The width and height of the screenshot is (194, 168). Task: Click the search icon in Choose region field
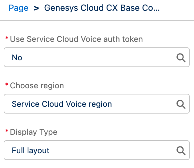click(181, 104)
